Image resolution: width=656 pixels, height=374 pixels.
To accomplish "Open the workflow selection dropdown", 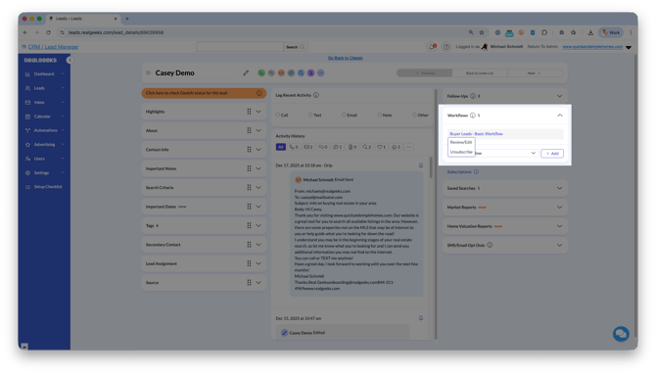I will (506, 153).
